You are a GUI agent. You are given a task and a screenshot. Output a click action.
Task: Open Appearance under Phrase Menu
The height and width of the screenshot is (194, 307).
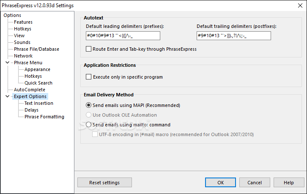coord(37,69)
